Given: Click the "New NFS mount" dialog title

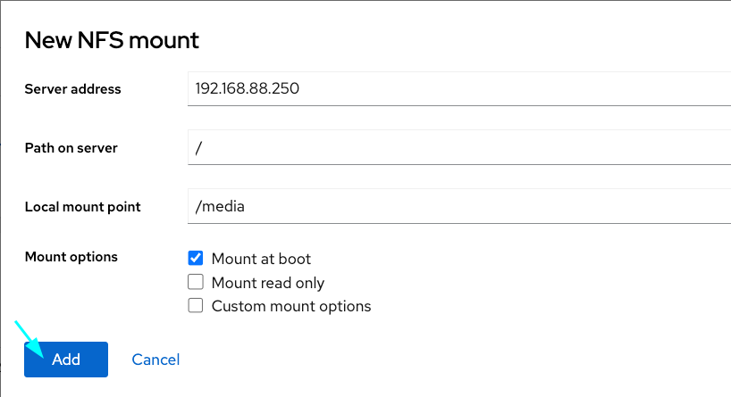Looking at the screenshot, I should (112, 40).
